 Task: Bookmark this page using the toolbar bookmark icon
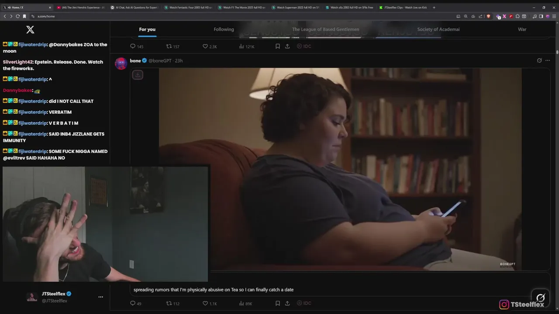tap(24, 16)
